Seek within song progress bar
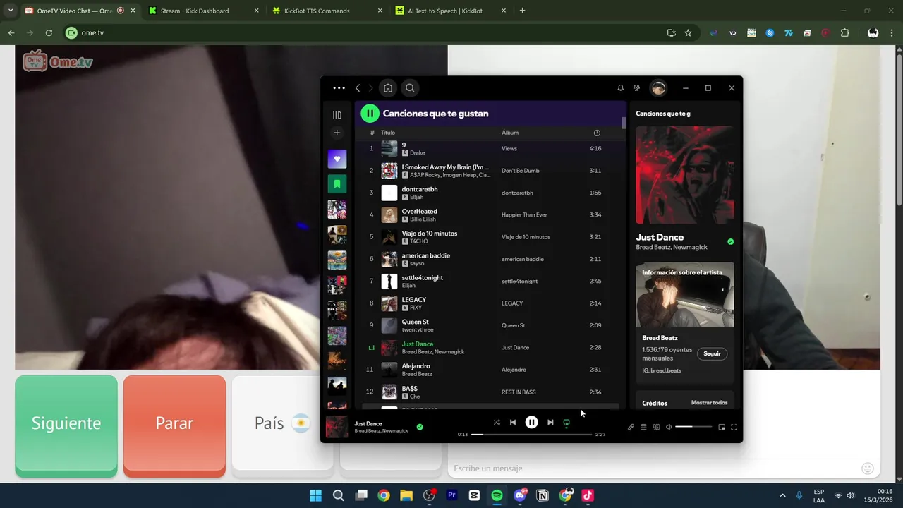903x508 pixels. [x=531, y=435]
